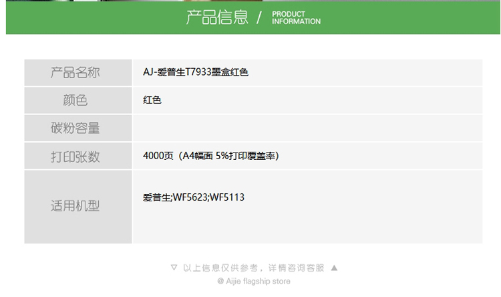
Task: Select the 4000页 print yield value
Action: tap(158, 156)
